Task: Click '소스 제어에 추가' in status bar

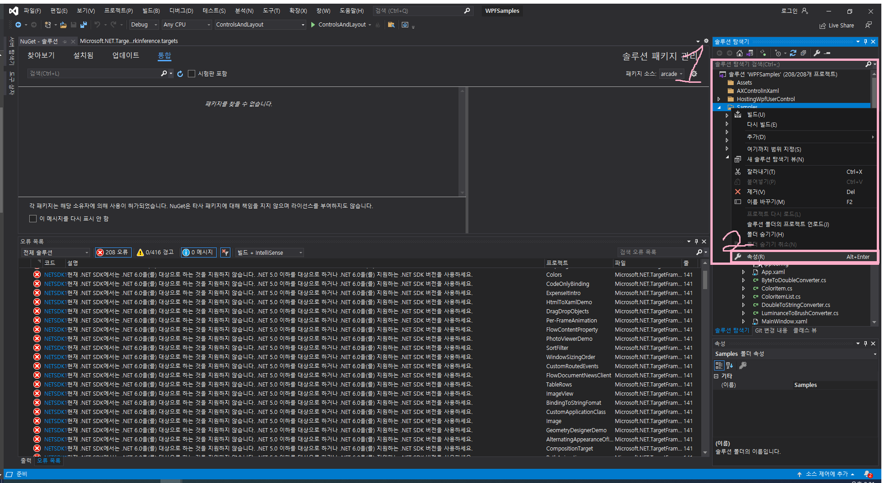Action: [826, 474]
